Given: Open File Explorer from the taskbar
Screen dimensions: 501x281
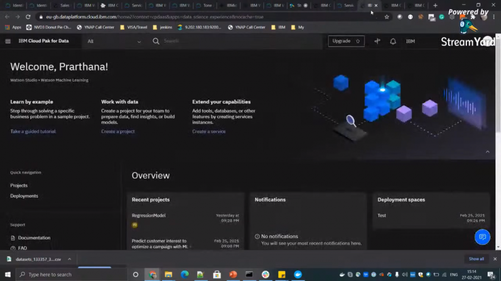Looking at the screenshot, I should pyautogui.click(x=168, y=274).
